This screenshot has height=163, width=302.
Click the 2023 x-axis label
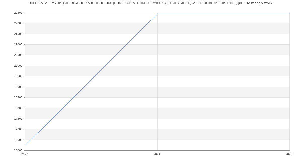pyautogui.click(x=25, y=154)
